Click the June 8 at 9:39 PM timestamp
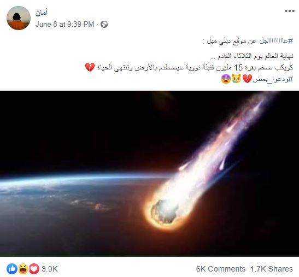Viewport: 299px width, 277px height. click(x=65, y=25)
